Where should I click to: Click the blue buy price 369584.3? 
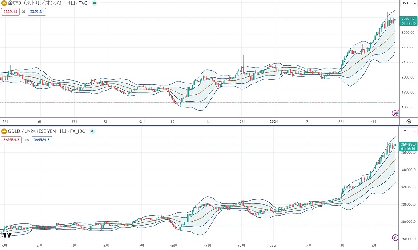tap(41, 140)
